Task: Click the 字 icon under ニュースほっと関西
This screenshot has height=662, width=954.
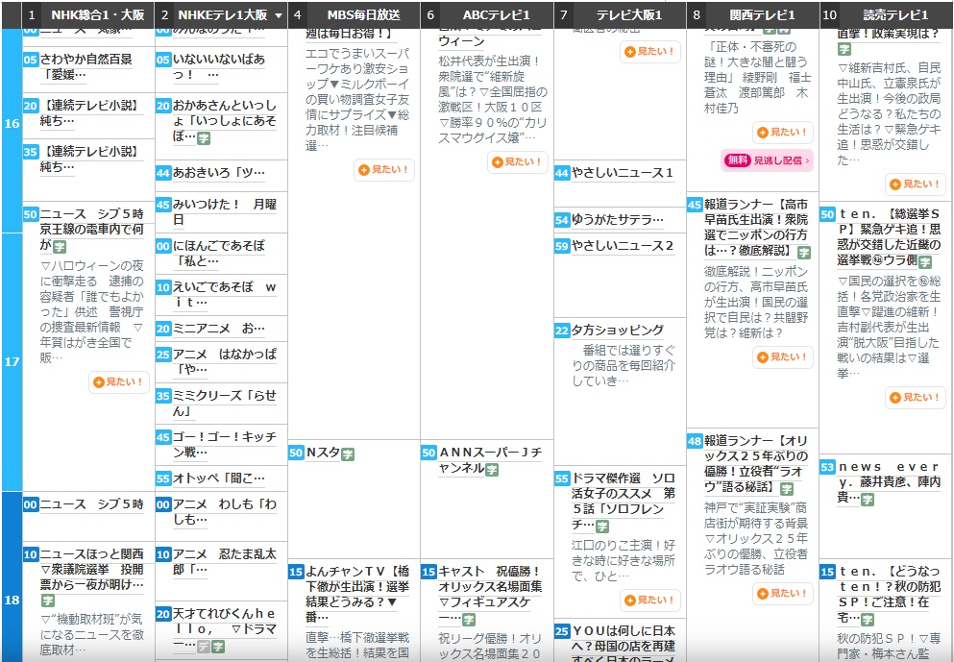Action: pos(47,601)
